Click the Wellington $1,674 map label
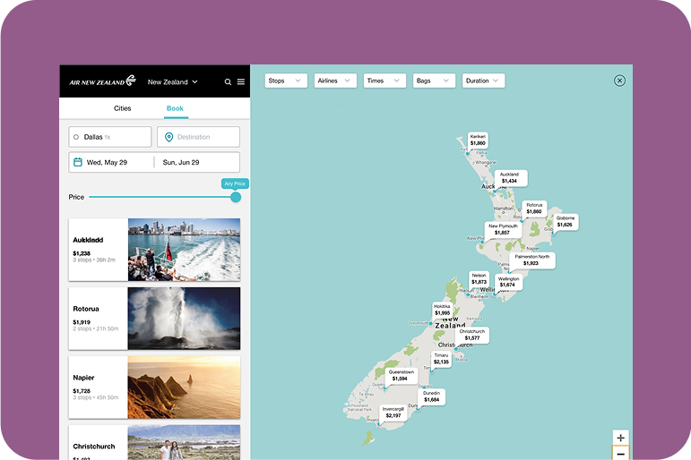This screenshot has width=691, height=460. 508,282
